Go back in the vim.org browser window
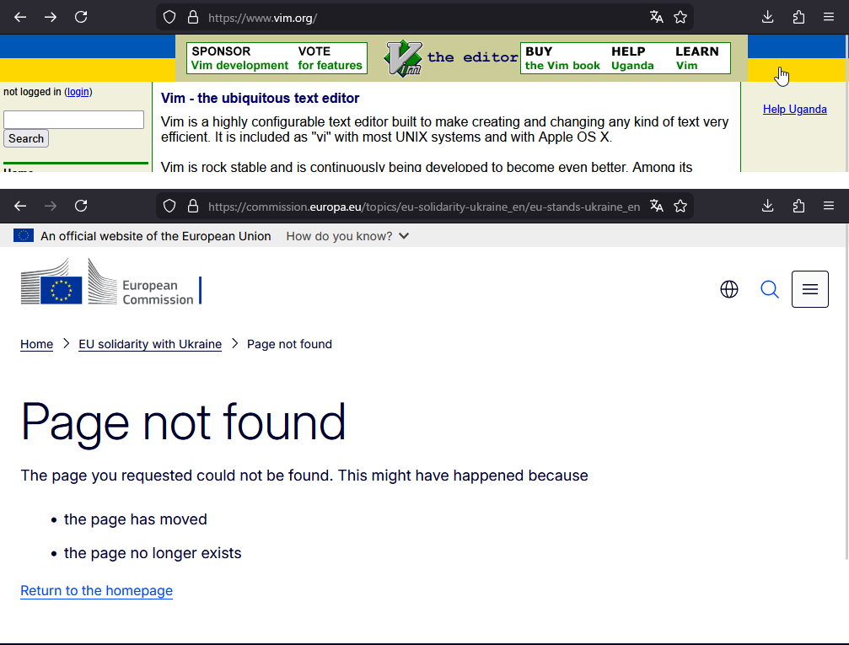Image resolution: width=849 pixels, height=645 pixels. 20,18
